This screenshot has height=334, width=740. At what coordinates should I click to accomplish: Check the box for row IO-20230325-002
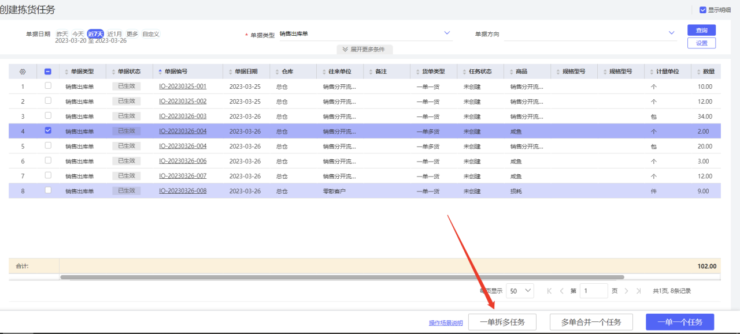48,101
